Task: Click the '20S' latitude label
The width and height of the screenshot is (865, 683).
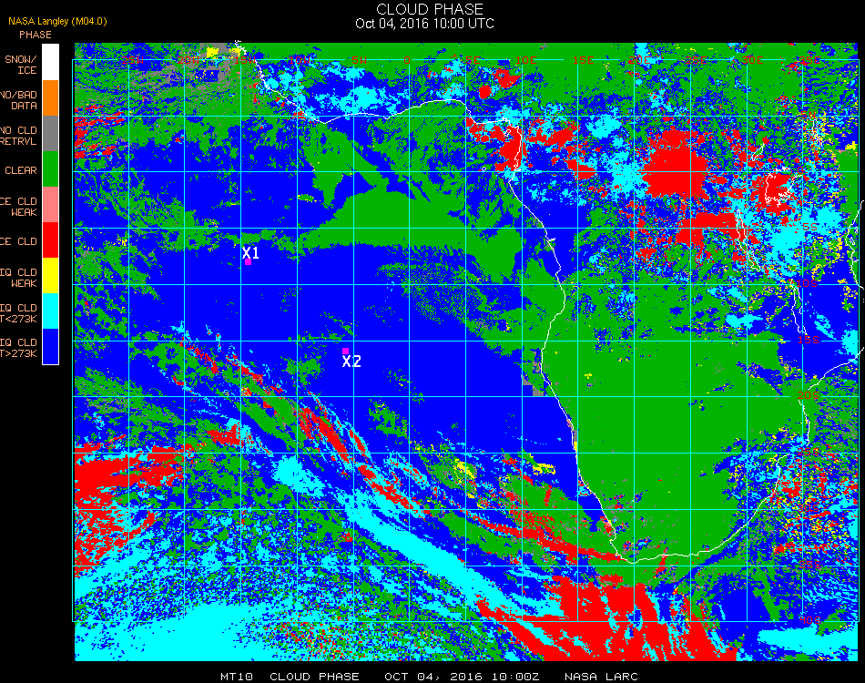Action: point(809,395)
